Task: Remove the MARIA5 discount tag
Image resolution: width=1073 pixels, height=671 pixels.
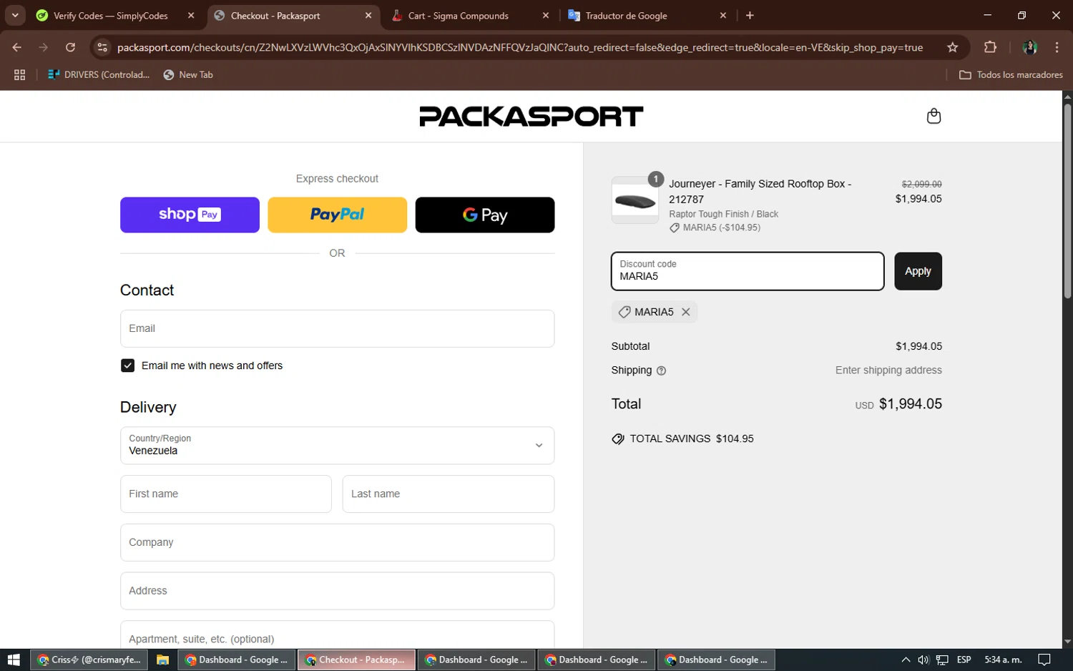Action: pyautogui.click(x=685, y=312)
